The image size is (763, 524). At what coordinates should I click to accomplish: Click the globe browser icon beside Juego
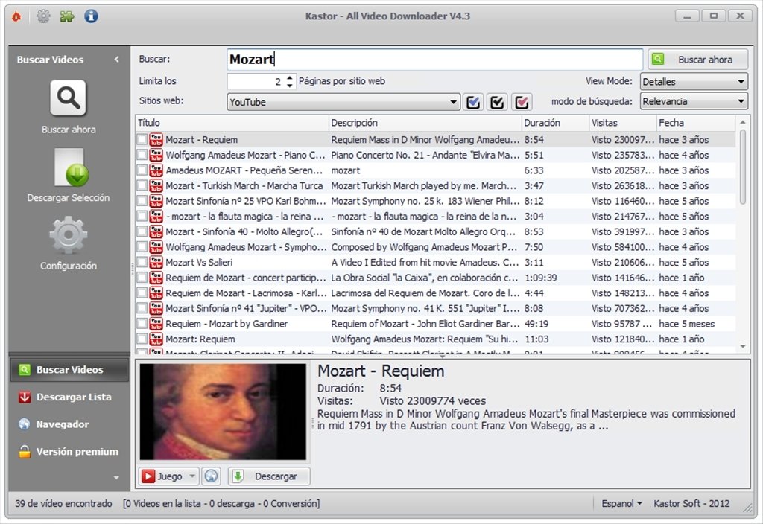point(211,476)
